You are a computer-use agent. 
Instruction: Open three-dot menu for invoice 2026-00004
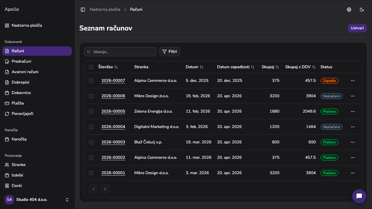point(353,127)
